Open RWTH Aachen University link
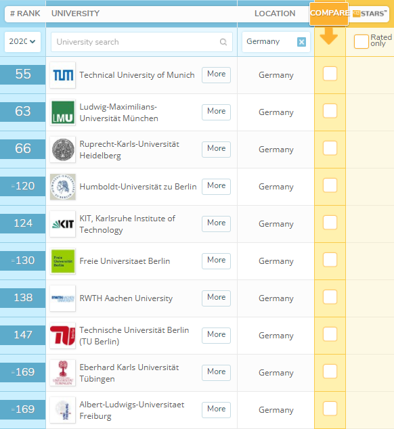Image resolution: width=394 pixels, height=429 pixels. pos(126,298)
